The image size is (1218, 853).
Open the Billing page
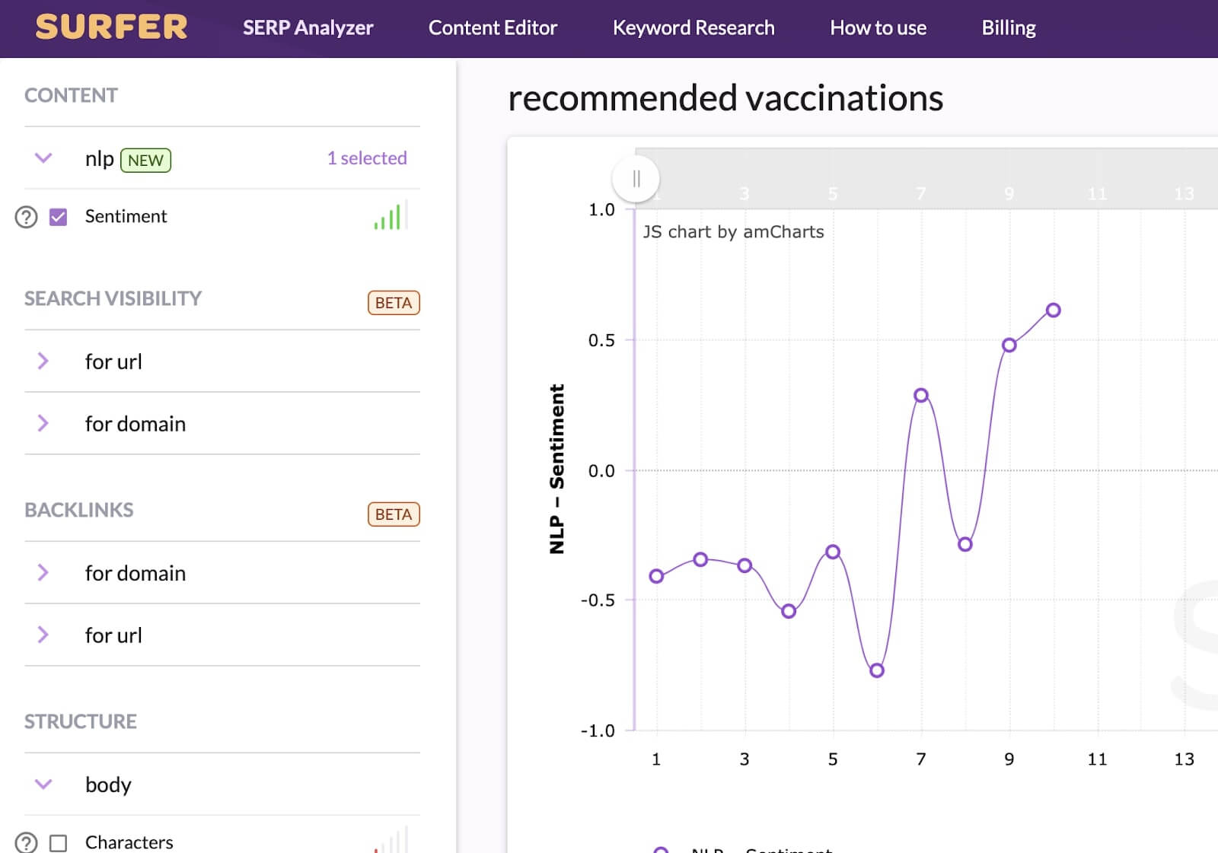[x=1008, y=28]
